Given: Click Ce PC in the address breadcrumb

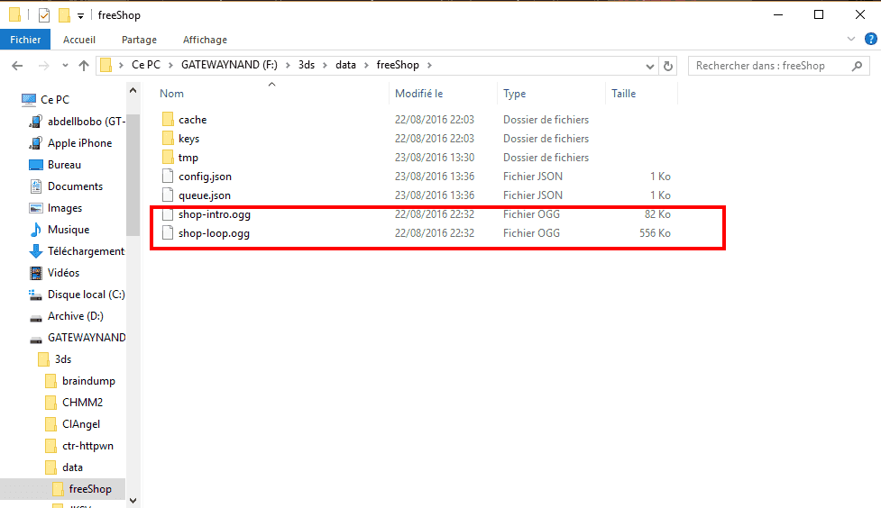Looking at the screenshot, I should pyautogui.click(x=146, y=65).
